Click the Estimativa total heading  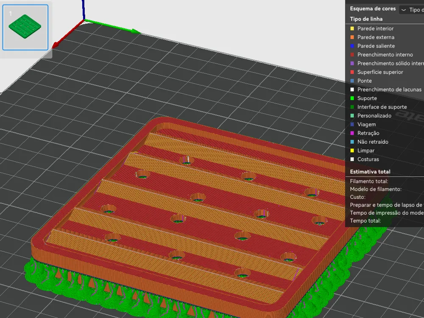(370, 172)
